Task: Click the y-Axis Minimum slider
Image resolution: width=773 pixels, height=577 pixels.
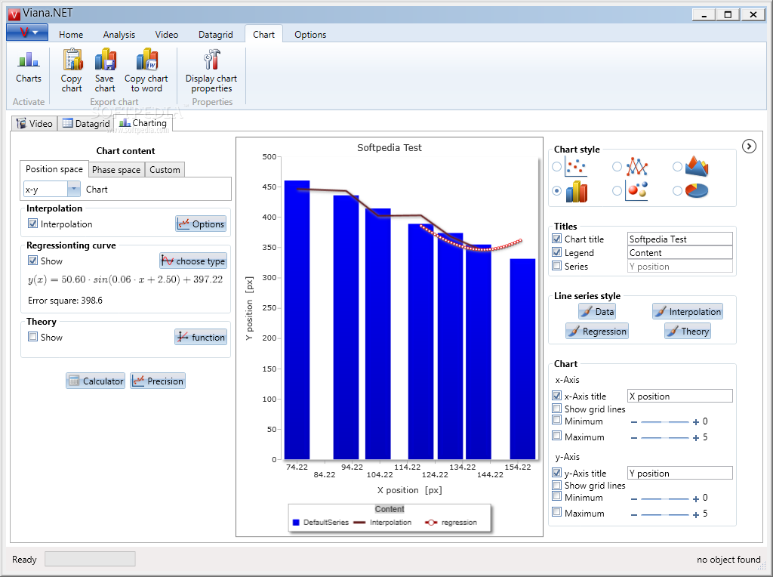Action: pyautogui.click(x=664, y=499)
